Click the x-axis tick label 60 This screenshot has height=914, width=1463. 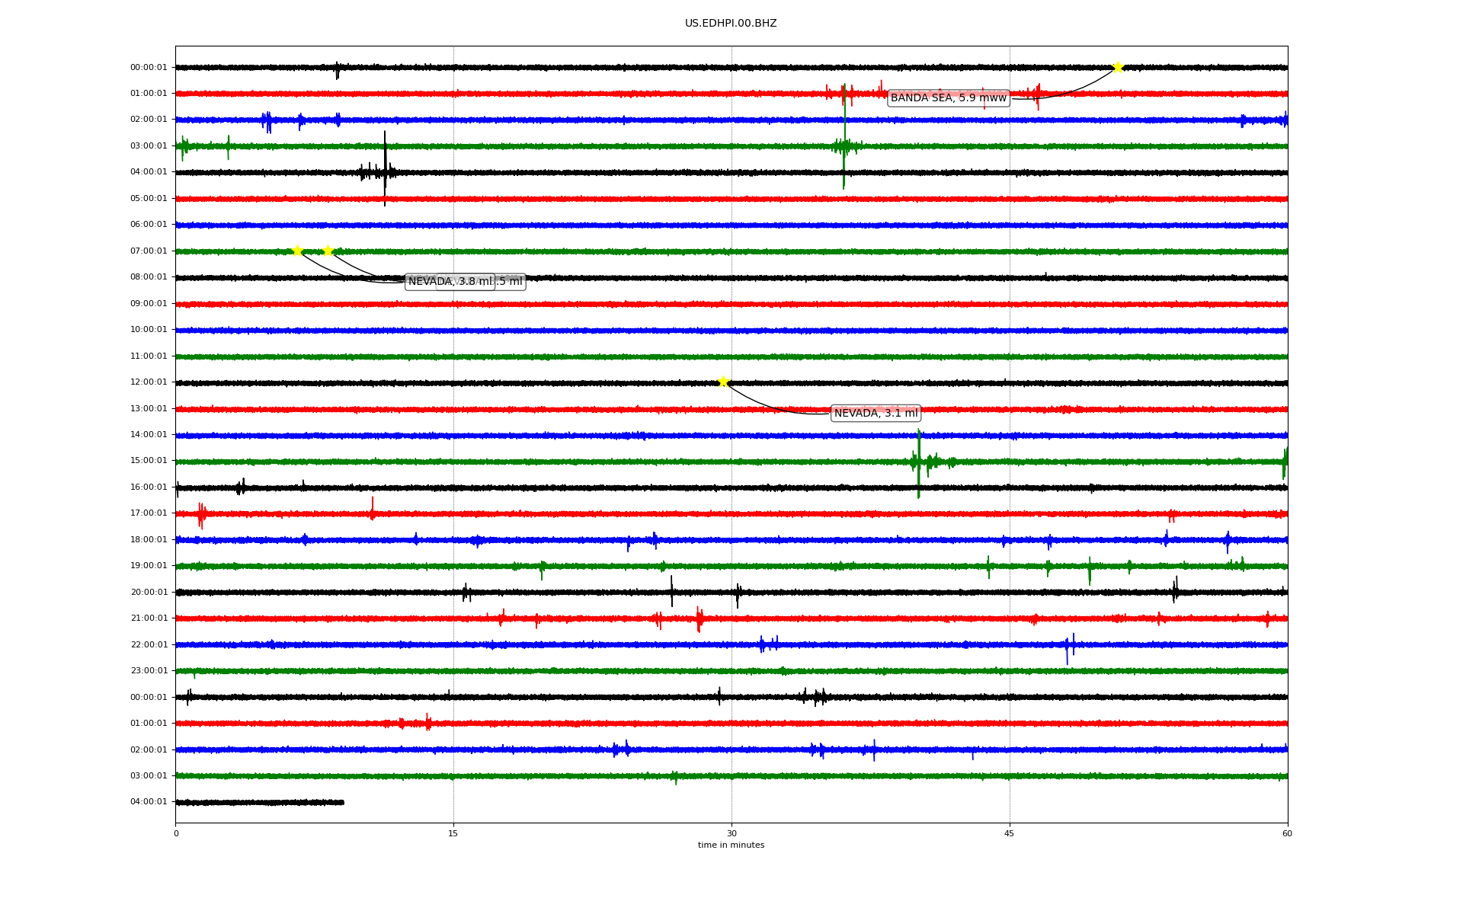click(1287, 833)
